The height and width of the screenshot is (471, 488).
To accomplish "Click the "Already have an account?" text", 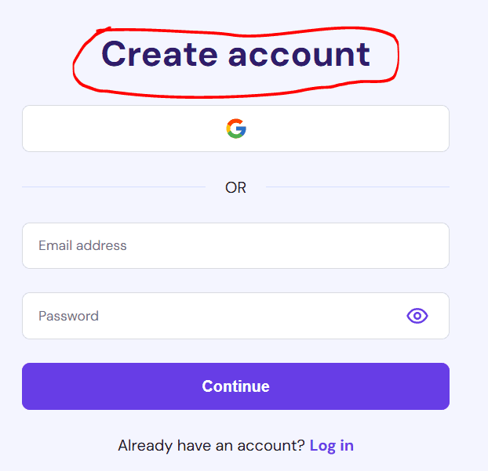I will point(211,445).
